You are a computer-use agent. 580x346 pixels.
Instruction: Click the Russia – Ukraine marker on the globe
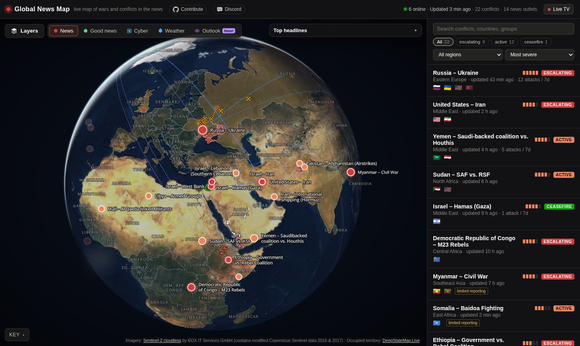203,130
